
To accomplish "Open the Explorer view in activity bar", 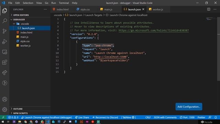I will point(4,11).
